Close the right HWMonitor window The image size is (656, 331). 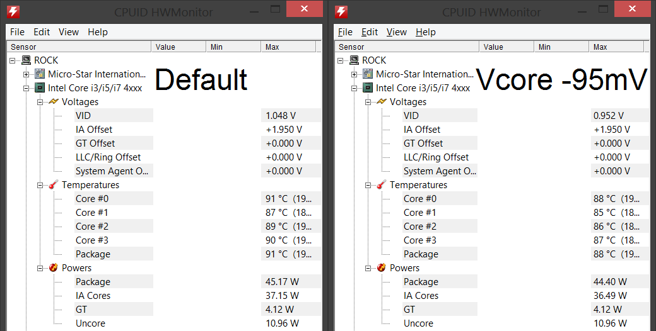[633, 9]
